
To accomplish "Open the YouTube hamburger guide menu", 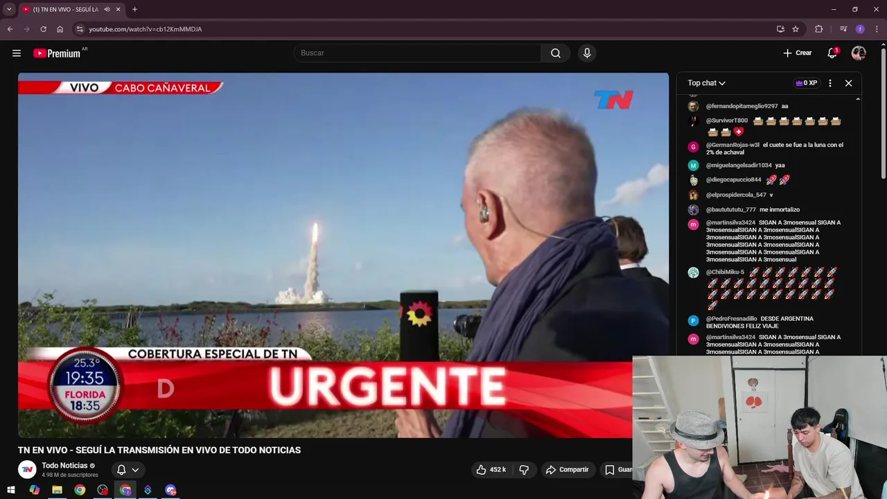I will [x=17, y=53].
